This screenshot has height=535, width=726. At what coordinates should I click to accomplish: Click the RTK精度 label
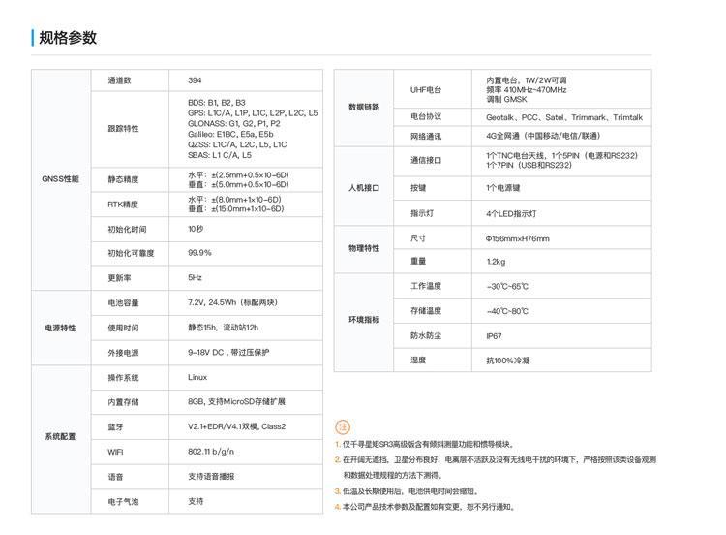[123, 204]
